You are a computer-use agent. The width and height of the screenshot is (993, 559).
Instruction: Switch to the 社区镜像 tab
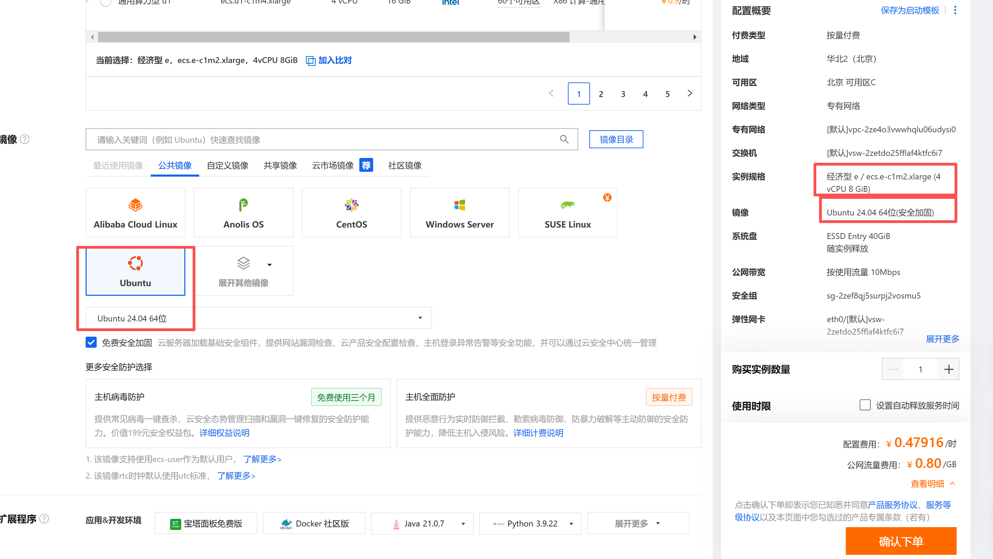[404, 166]
